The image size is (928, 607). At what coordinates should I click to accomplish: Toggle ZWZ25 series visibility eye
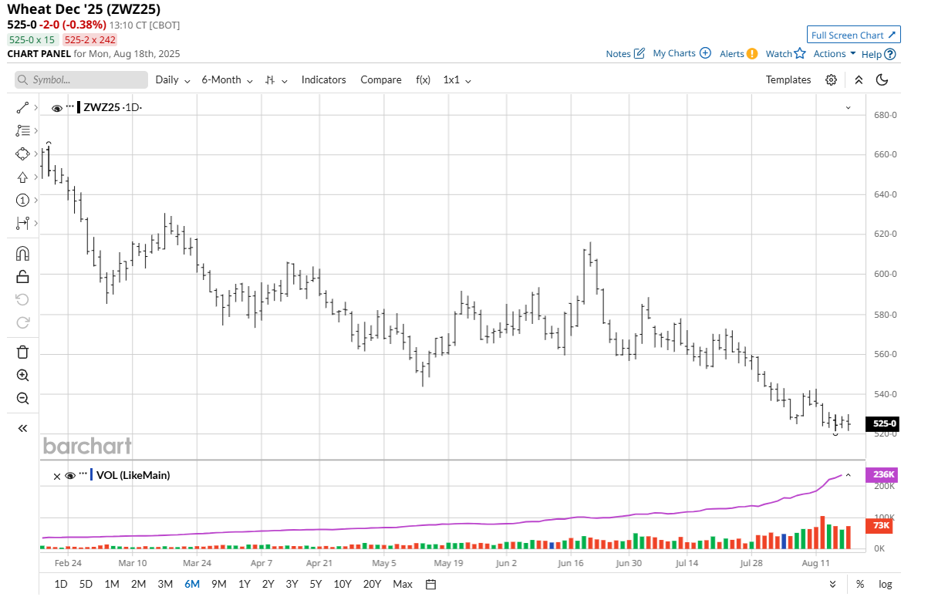[x=56, y=108]
